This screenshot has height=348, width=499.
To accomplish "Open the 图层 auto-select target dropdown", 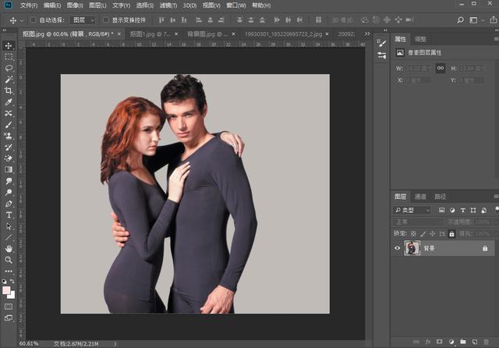I will pyautogui.click(x=82, y=20).
